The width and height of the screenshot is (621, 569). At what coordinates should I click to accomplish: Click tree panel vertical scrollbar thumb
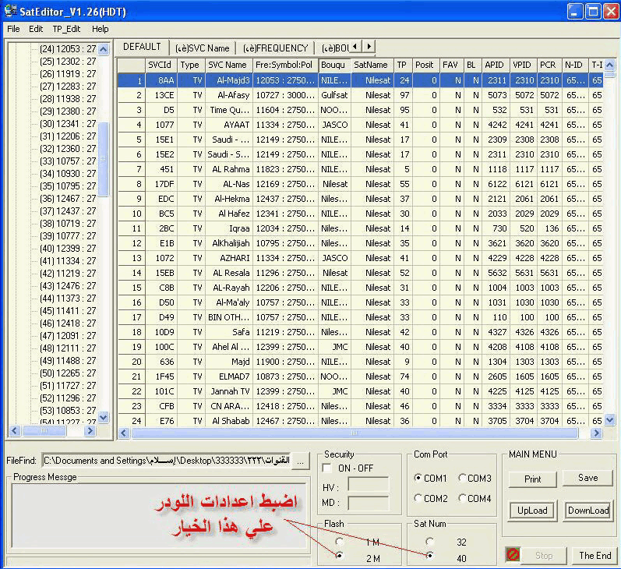(104, 159)
